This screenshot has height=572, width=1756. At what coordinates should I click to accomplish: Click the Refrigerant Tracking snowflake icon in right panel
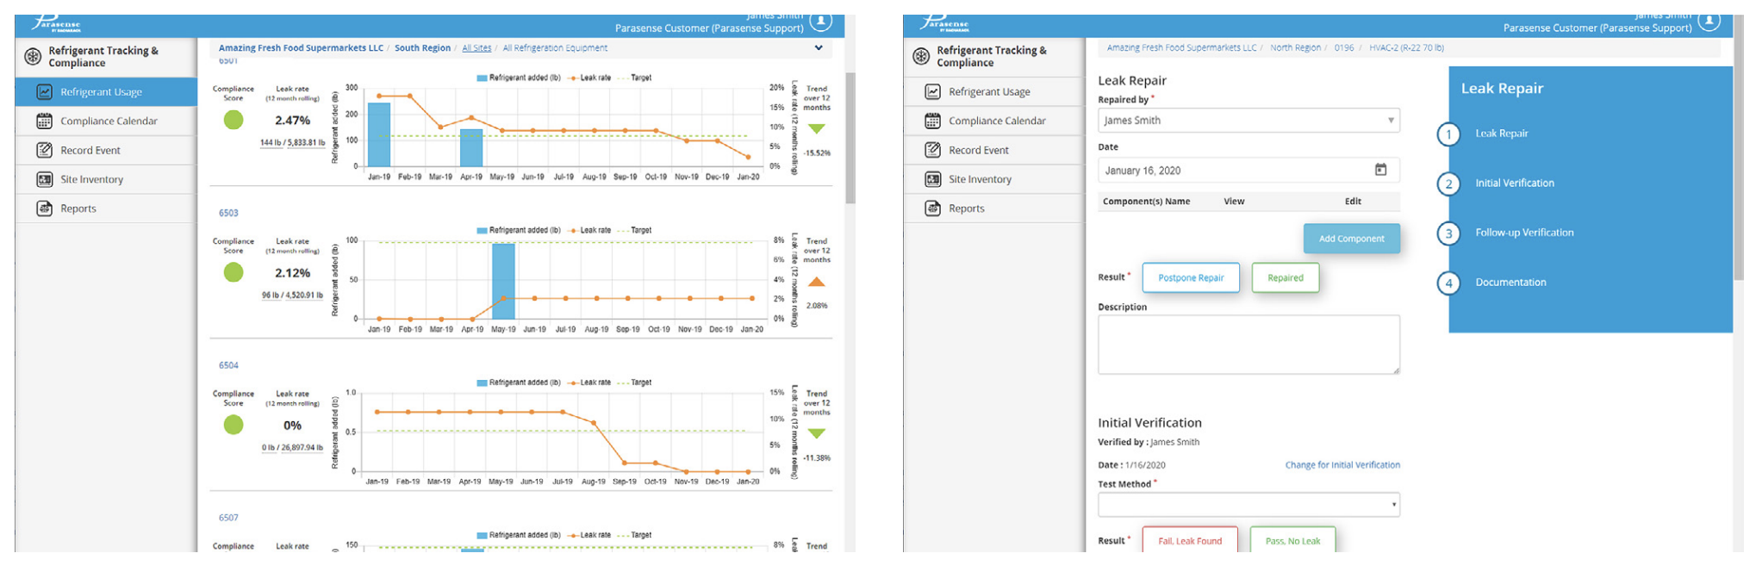[x=921, y=57]
